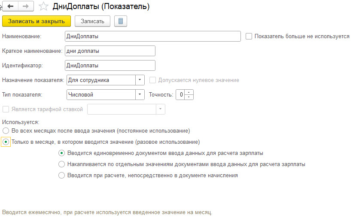Click the Записать button
359x224 pixels.
click(92, 21)
